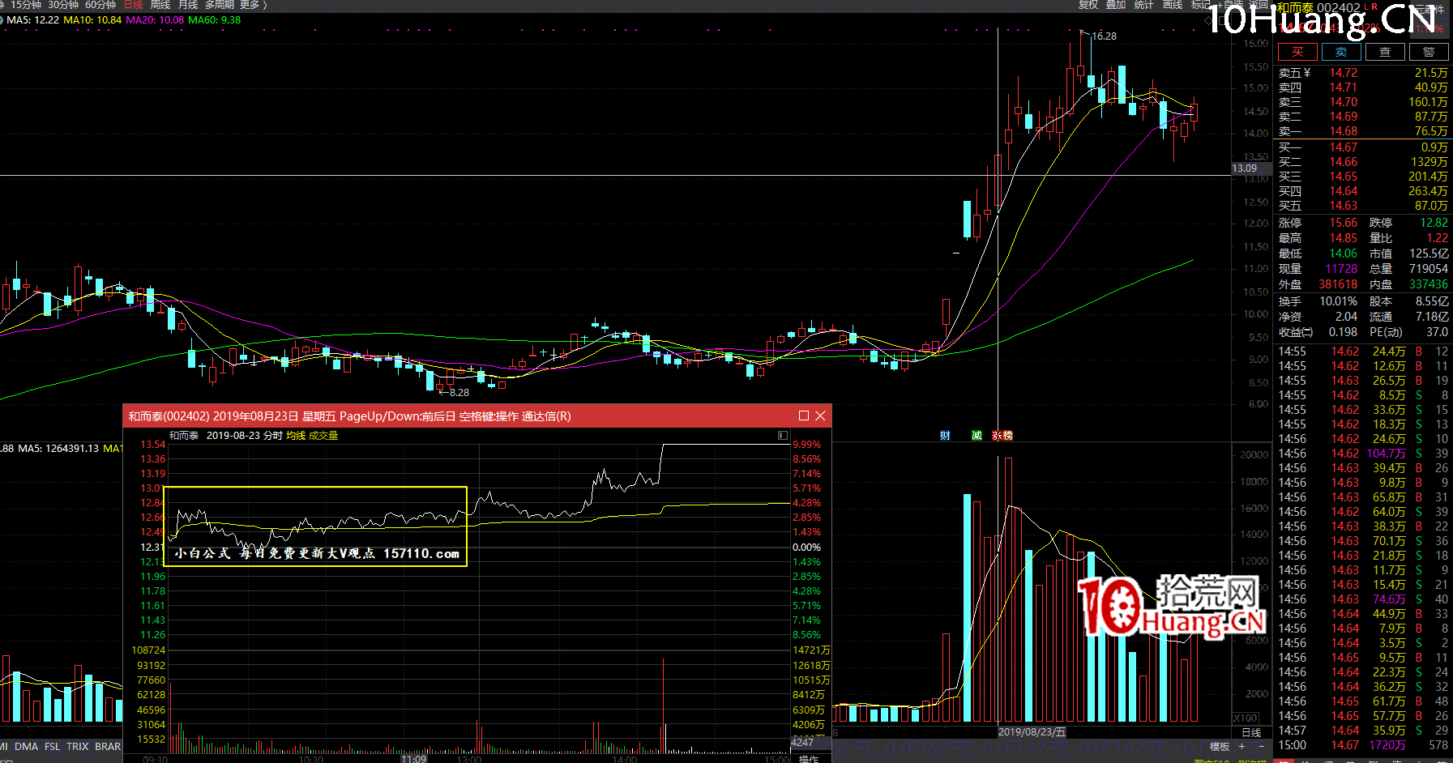
Task: Toggle the intraday popup panel layout icon
Action: click(x=782, y=436)
